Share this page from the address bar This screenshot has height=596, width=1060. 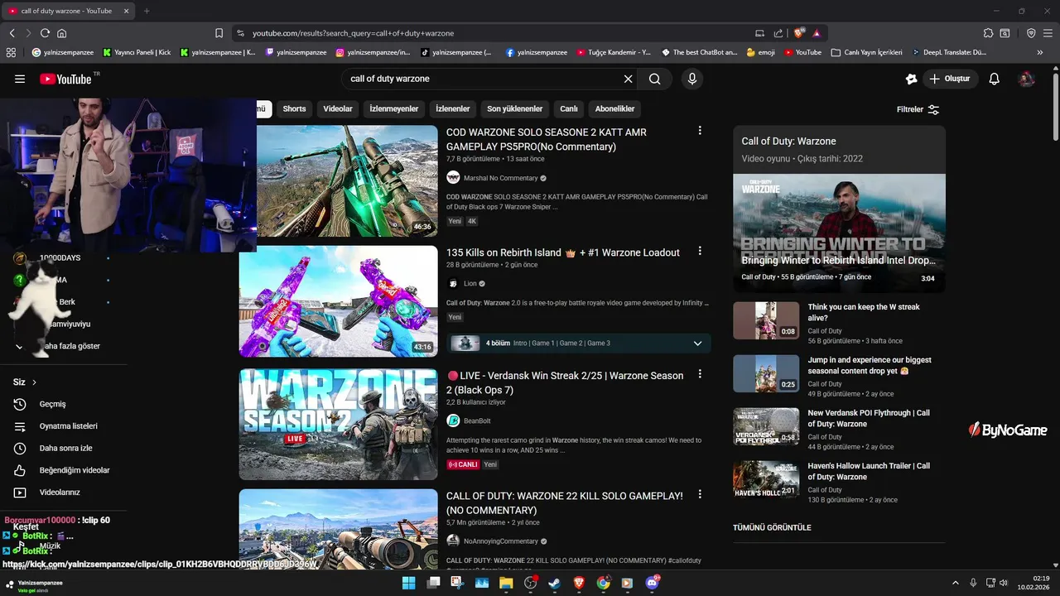tap(778, 33)
